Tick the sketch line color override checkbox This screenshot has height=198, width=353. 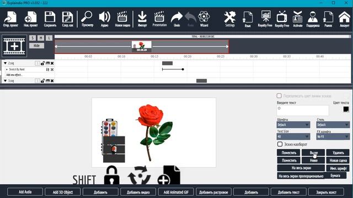pyautogui.click(x=279, y=96)
